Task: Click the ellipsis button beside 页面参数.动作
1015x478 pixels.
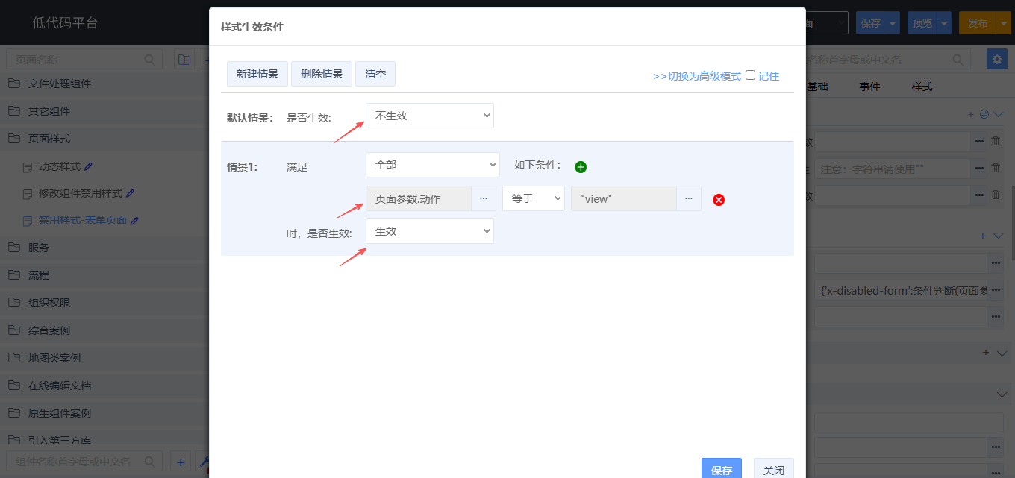Action: pyautogui.click(x=484, y=198)
